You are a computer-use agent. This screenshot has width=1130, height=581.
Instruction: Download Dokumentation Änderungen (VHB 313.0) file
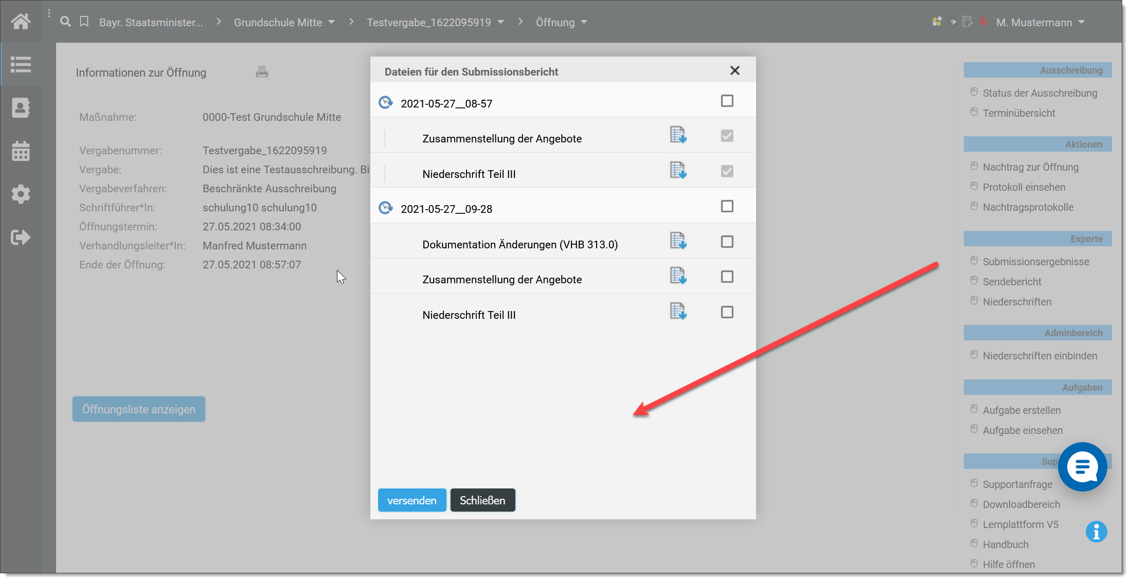[678, 241]
